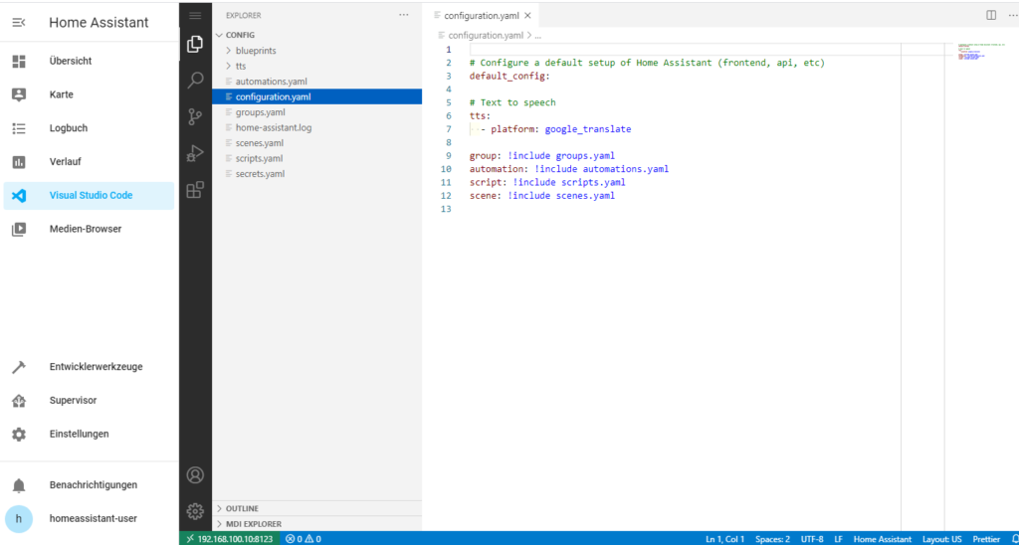Close the configuration.yaml tab
Viewport: 1019px width, 545px height.
[527, 16]
